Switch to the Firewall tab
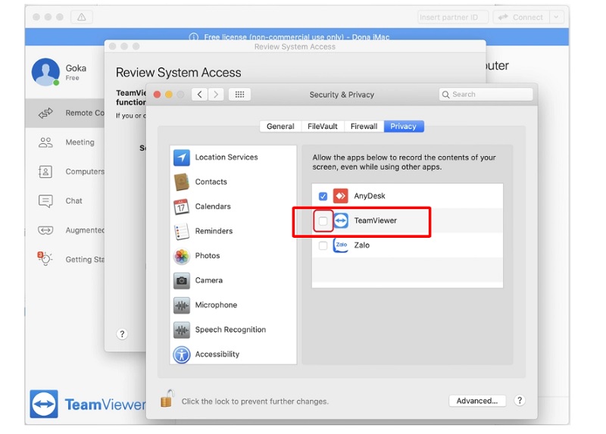This screenshot has height=434, width=606. pos(364,126)
